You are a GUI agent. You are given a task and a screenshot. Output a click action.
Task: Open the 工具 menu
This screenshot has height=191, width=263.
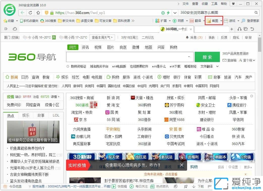pyautogui.click(x=214, y=4)
